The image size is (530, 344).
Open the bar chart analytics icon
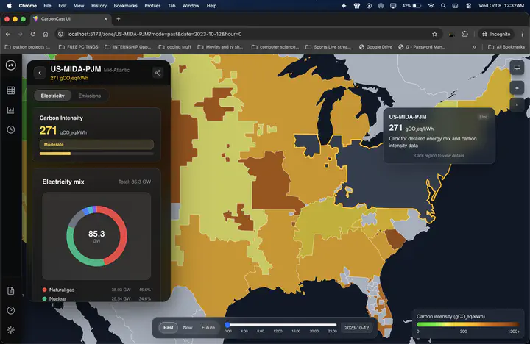[x=10, y=110]
